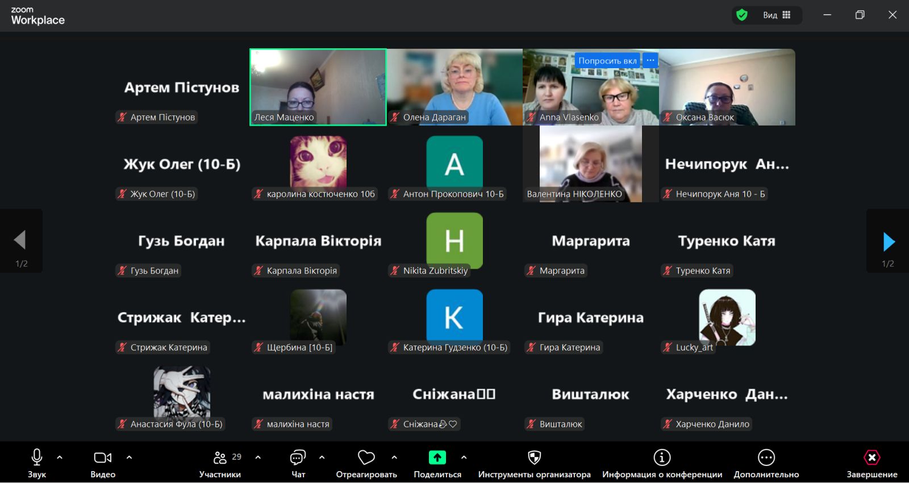This screenshot has height=483, width=909.
Task: Click muted mic icon beside Стрижак Катерина label
Action: click(x=122, y=347)
